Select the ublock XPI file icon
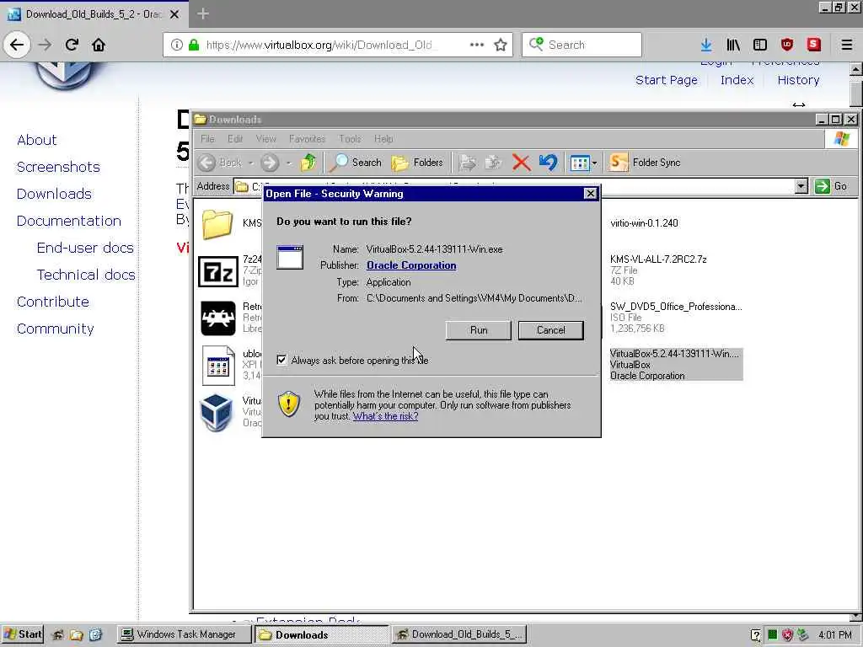This screenshot has height=647, width=863. 218,366
